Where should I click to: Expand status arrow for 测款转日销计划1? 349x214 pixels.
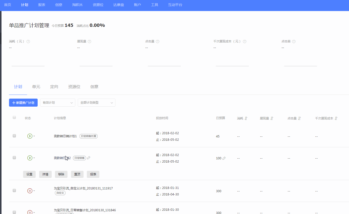[34, 136]
